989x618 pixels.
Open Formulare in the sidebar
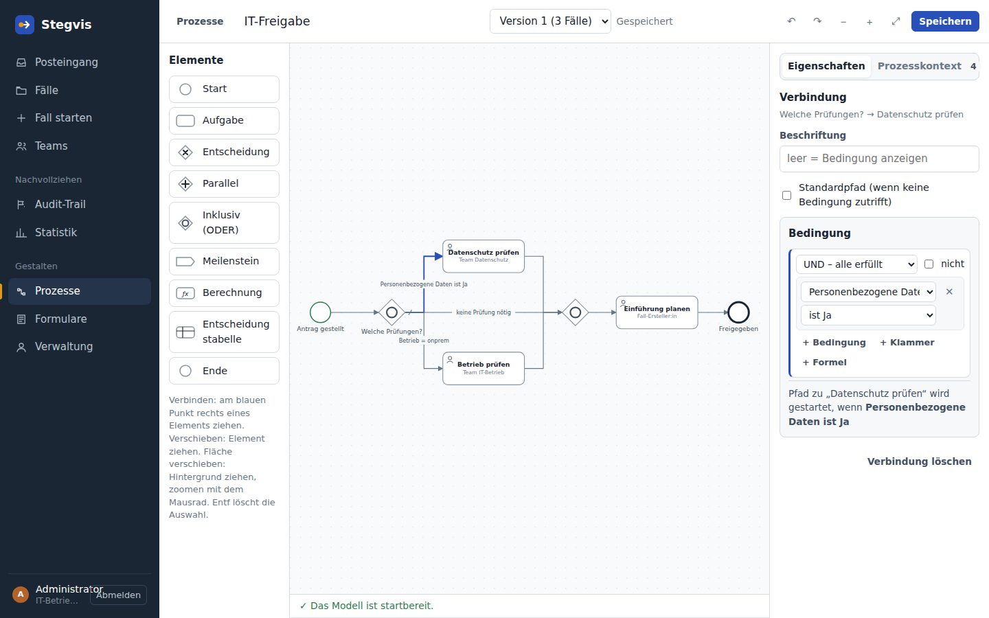pos(80,319)
